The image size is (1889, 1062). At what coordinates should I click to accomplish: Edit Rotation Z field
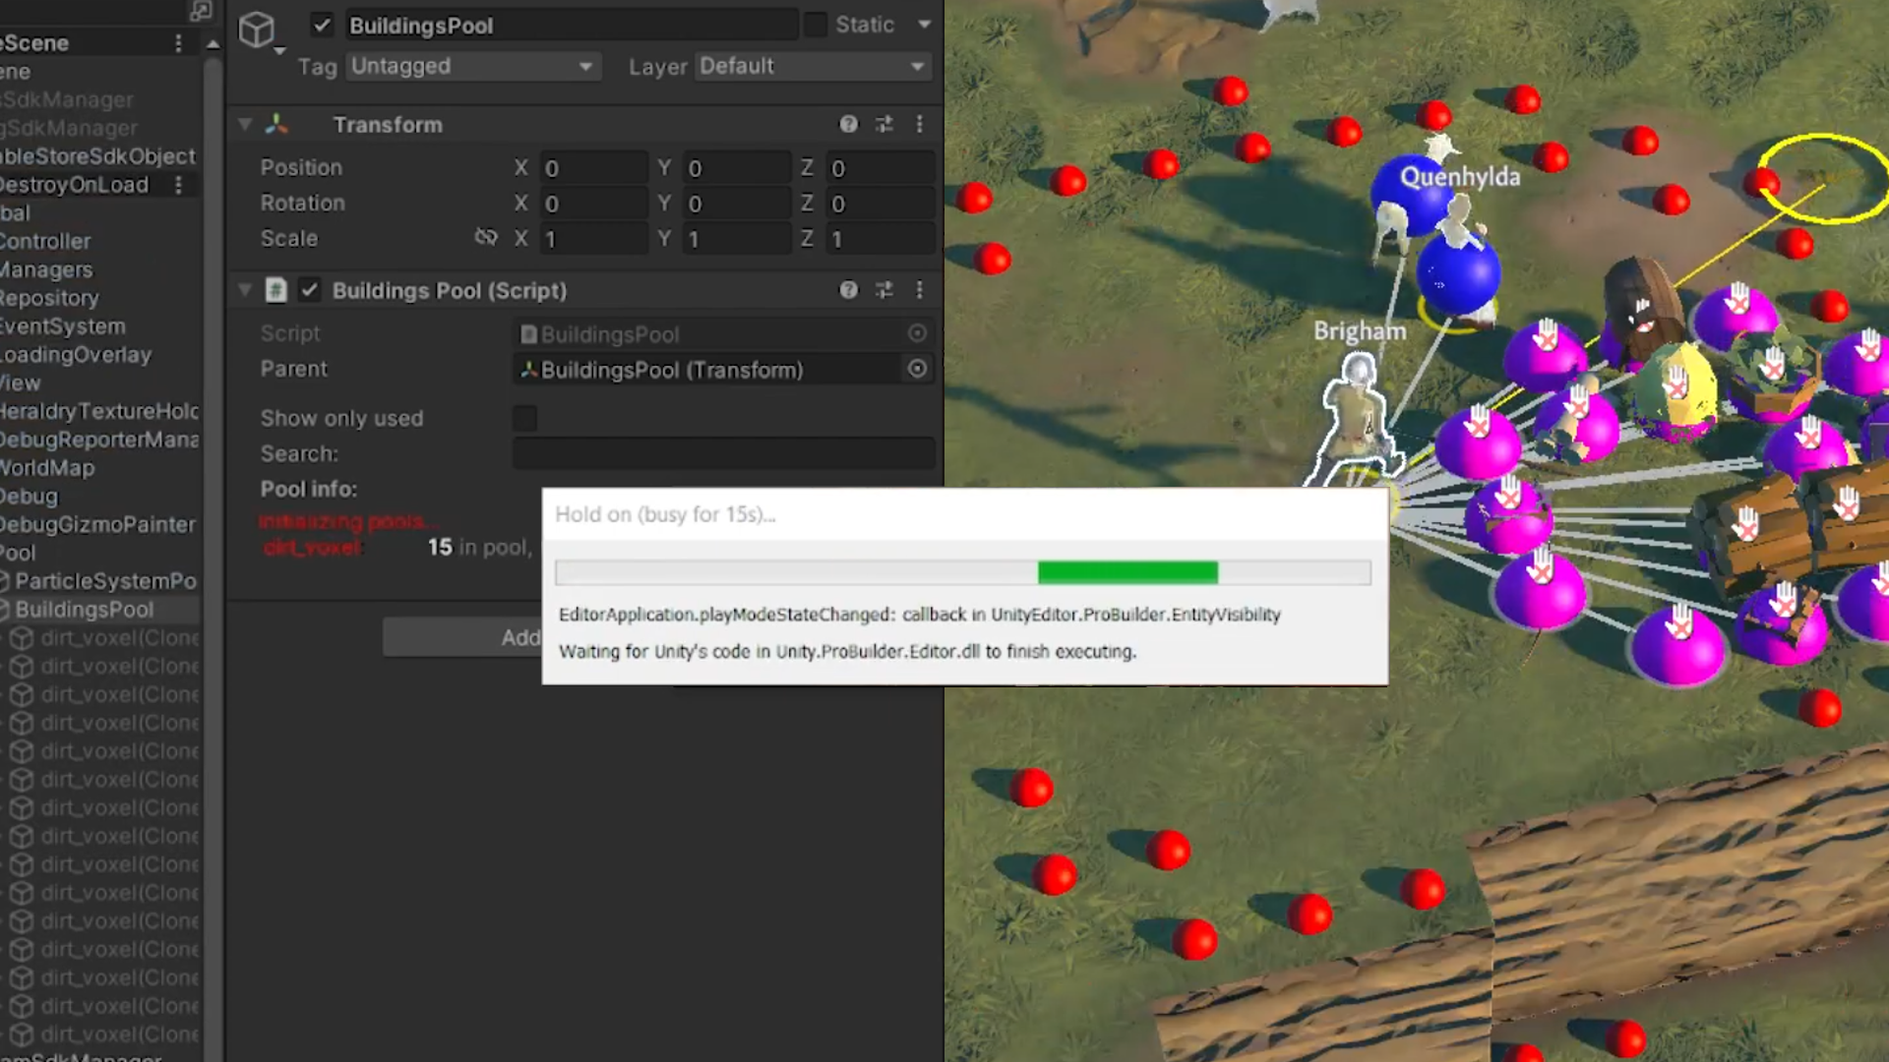point(880,204)
